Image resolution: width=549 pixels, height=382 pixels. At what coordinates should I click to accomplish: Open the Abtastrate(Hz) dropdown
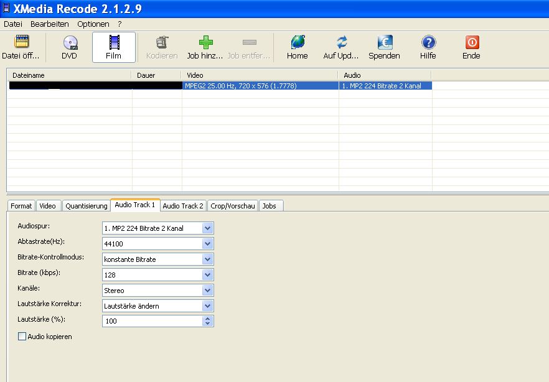click(208, 244)
